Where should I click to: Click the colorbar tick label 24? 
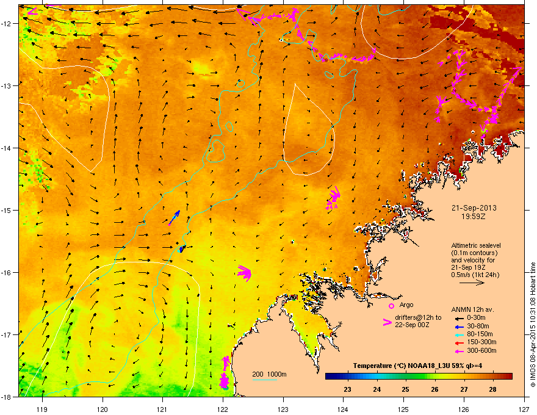pyautogui.click(x=377, y=389)
